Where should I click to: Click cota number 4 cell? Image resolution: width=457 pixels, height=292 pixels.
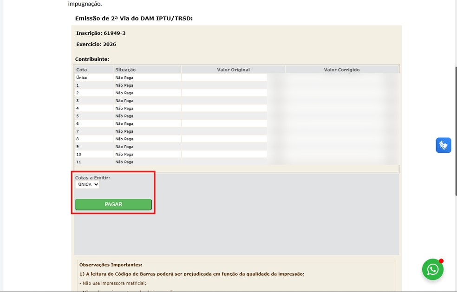[94, 108]
